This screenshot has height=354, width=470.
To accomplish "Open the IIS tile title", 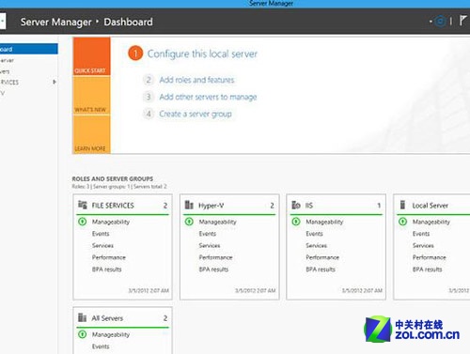I will click(x=309, y=206).
